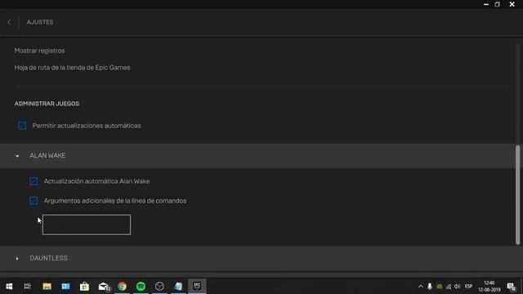Viewport: 523px width, 294px height.
Task: Open OBS Studio from the taskbar
Action: [159, 287]
